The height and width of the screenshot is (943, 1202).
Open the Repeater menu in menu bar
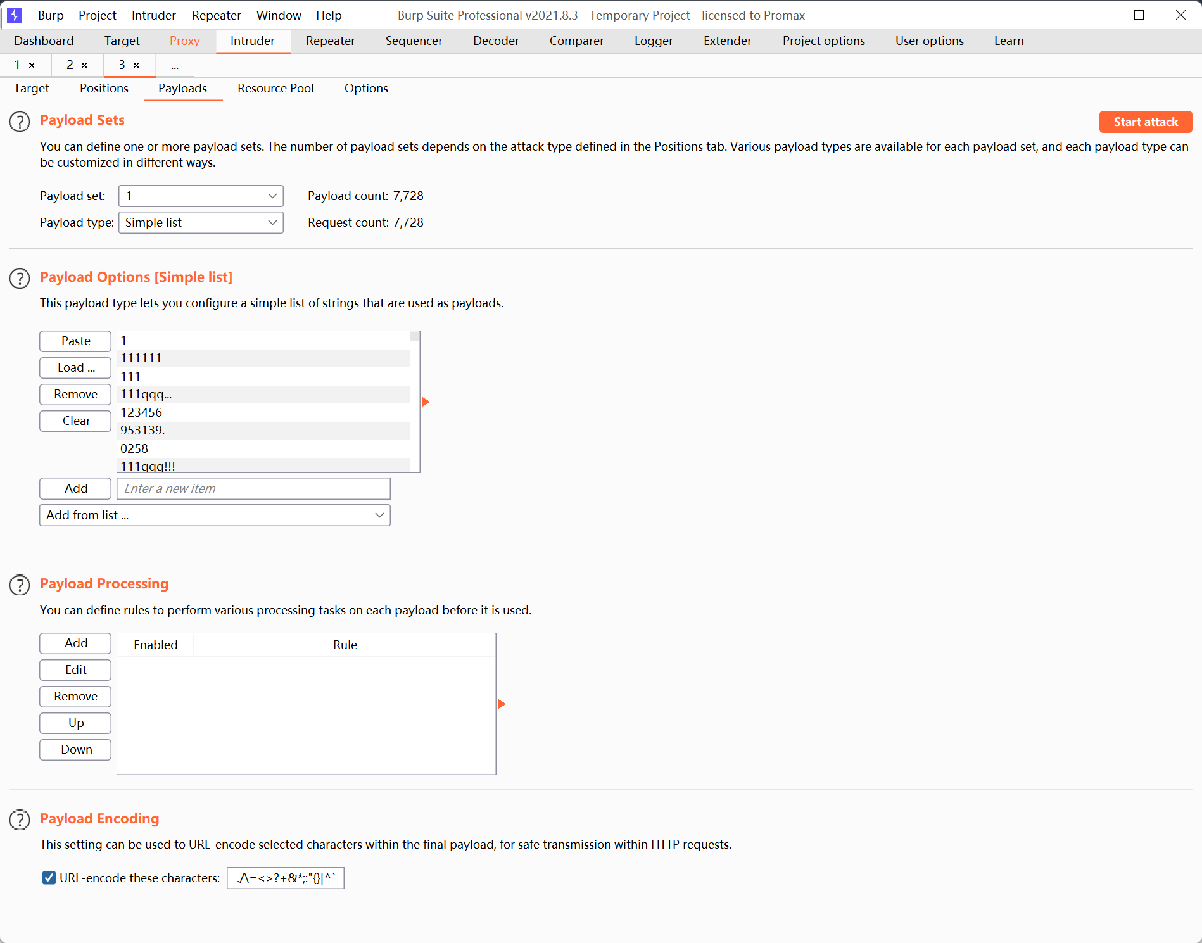216,15
